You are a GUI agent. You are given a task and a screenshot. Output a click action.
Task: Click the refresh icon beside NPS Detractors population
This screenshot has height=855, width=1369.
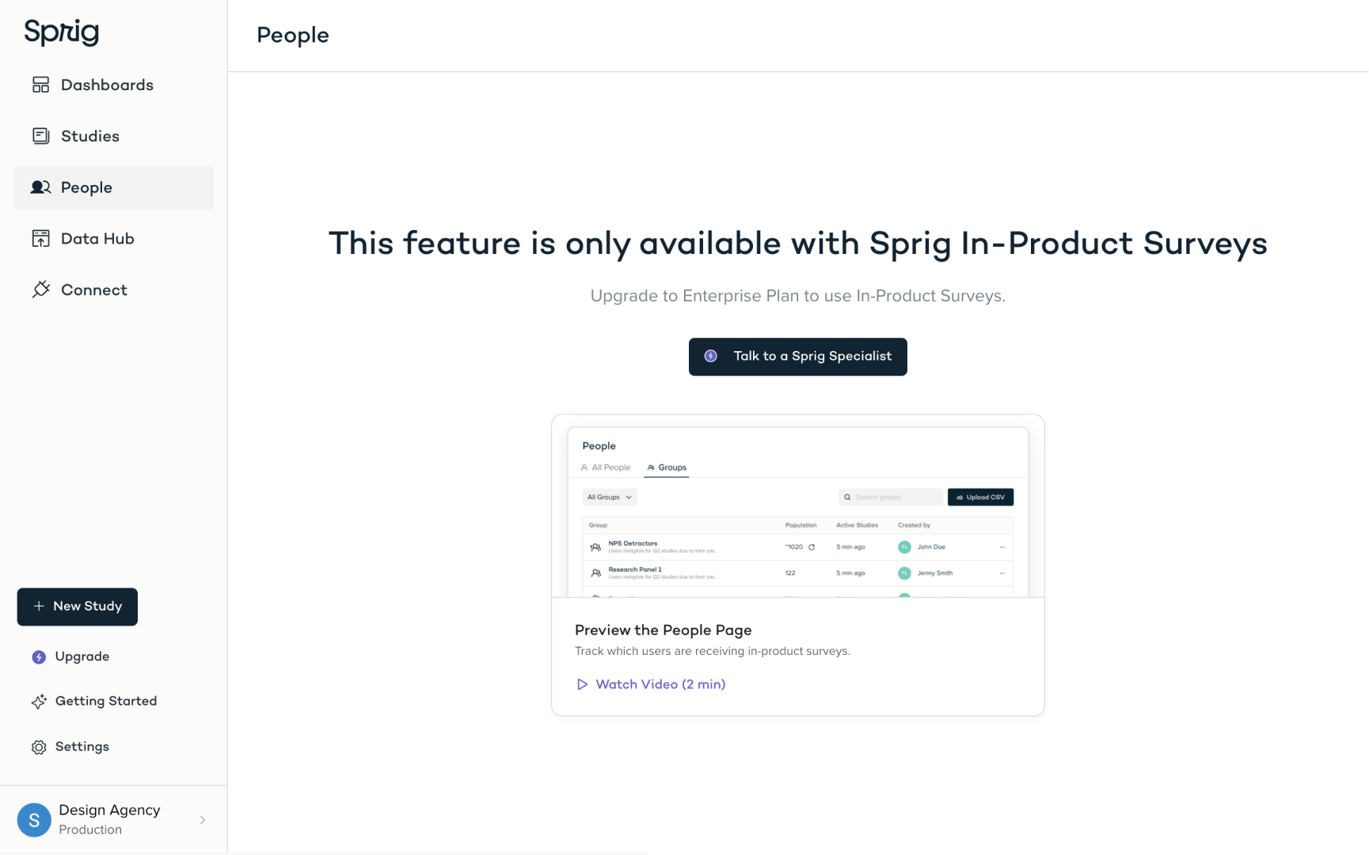point(812,546)
